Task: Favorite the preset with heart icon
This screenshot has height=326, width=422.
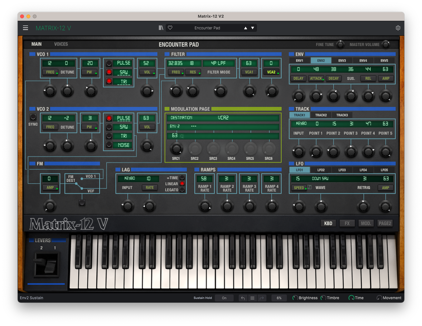Action: 170,28
